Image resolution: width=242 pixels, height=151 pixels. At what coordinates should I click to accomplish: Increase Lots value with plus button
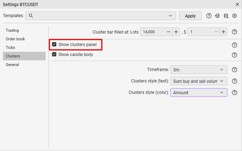tap(176, 32)
